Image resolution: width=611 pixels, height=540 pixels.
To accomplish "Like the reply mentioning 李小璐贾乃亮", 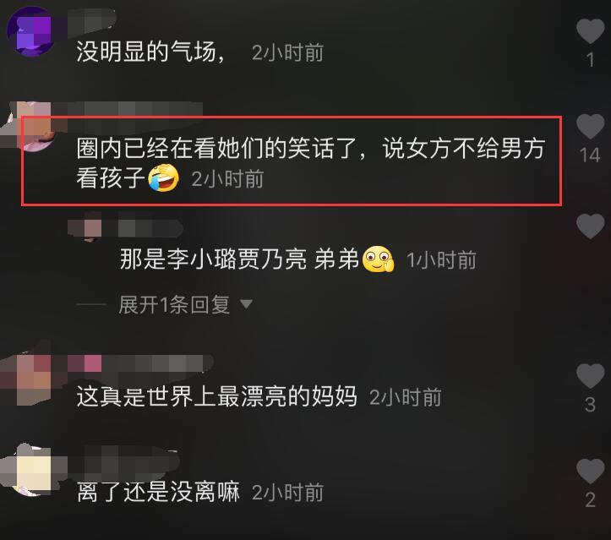I will pyautogui.click(x=591, y=226).
